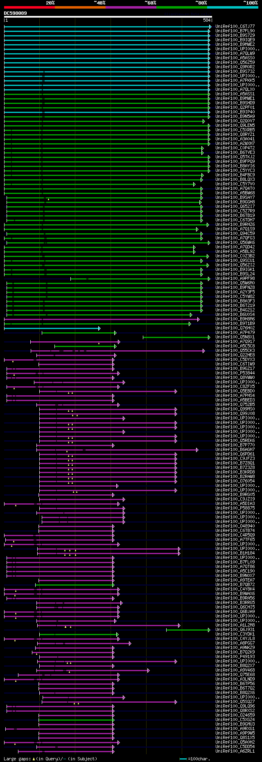262x762 pixels.
Task: Click the UniRef100_A6ZRL1 label
Action: pos(235,751)
